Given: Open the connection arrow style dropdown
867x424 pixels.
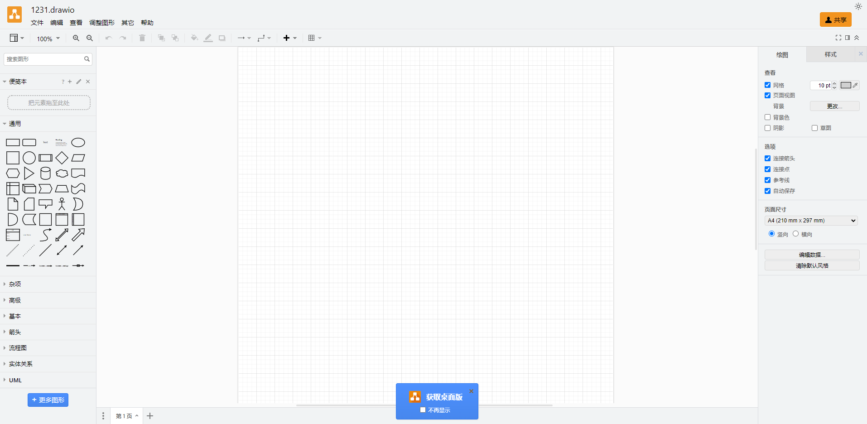Looking at the screenshot, I should point(244,38).
